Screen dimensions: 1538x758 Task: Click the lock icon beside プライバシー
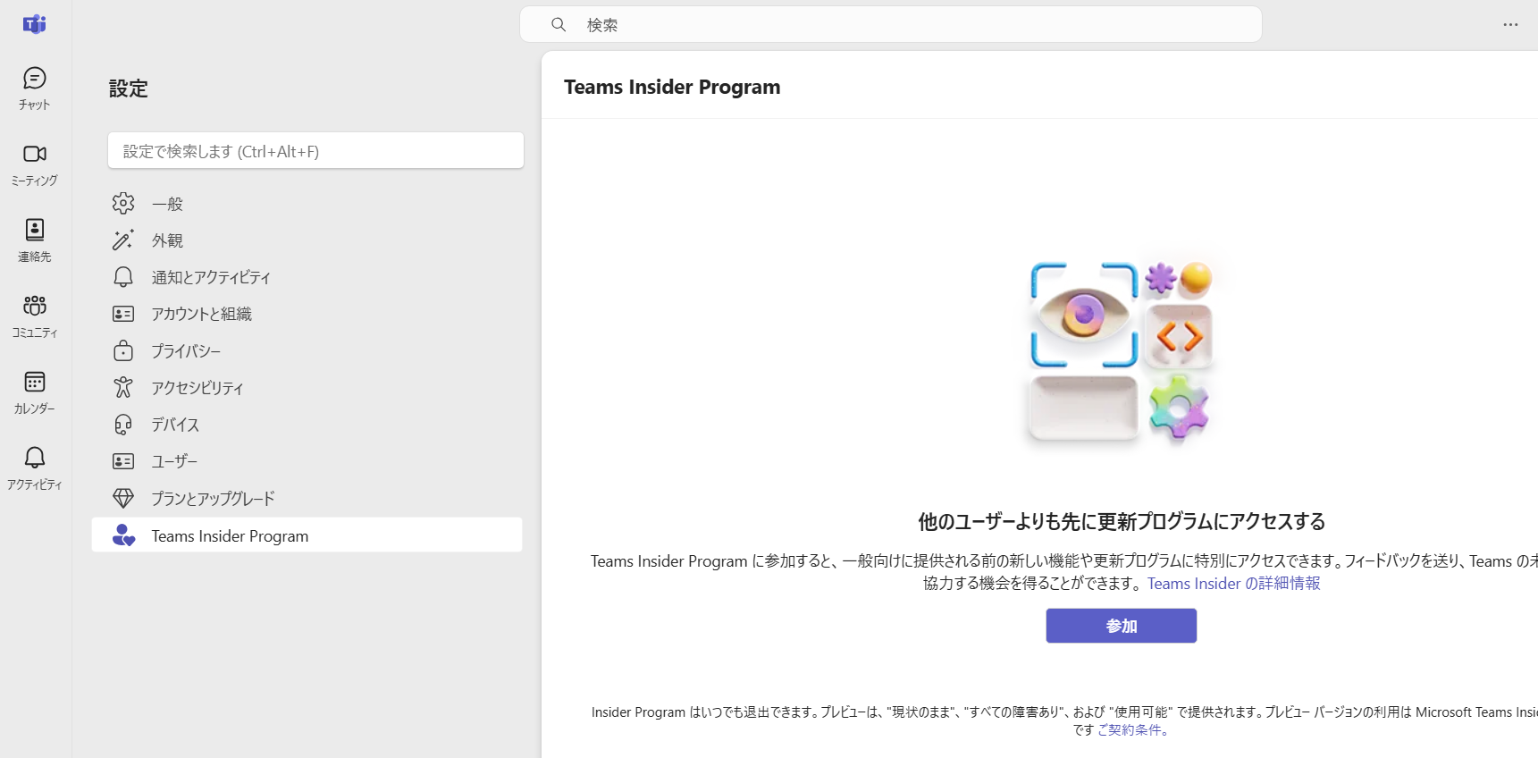pos(123,350)
